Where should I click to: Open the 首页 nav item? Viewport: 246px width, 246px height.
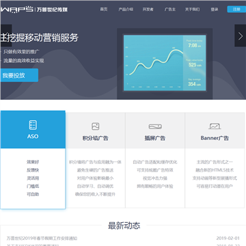coord(104,10)
